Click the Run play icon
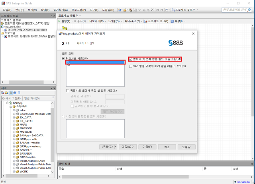 (59, 21)
